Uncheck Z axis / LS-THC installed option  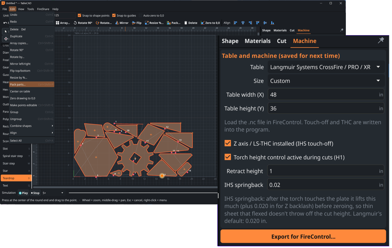tap(228, 143)
